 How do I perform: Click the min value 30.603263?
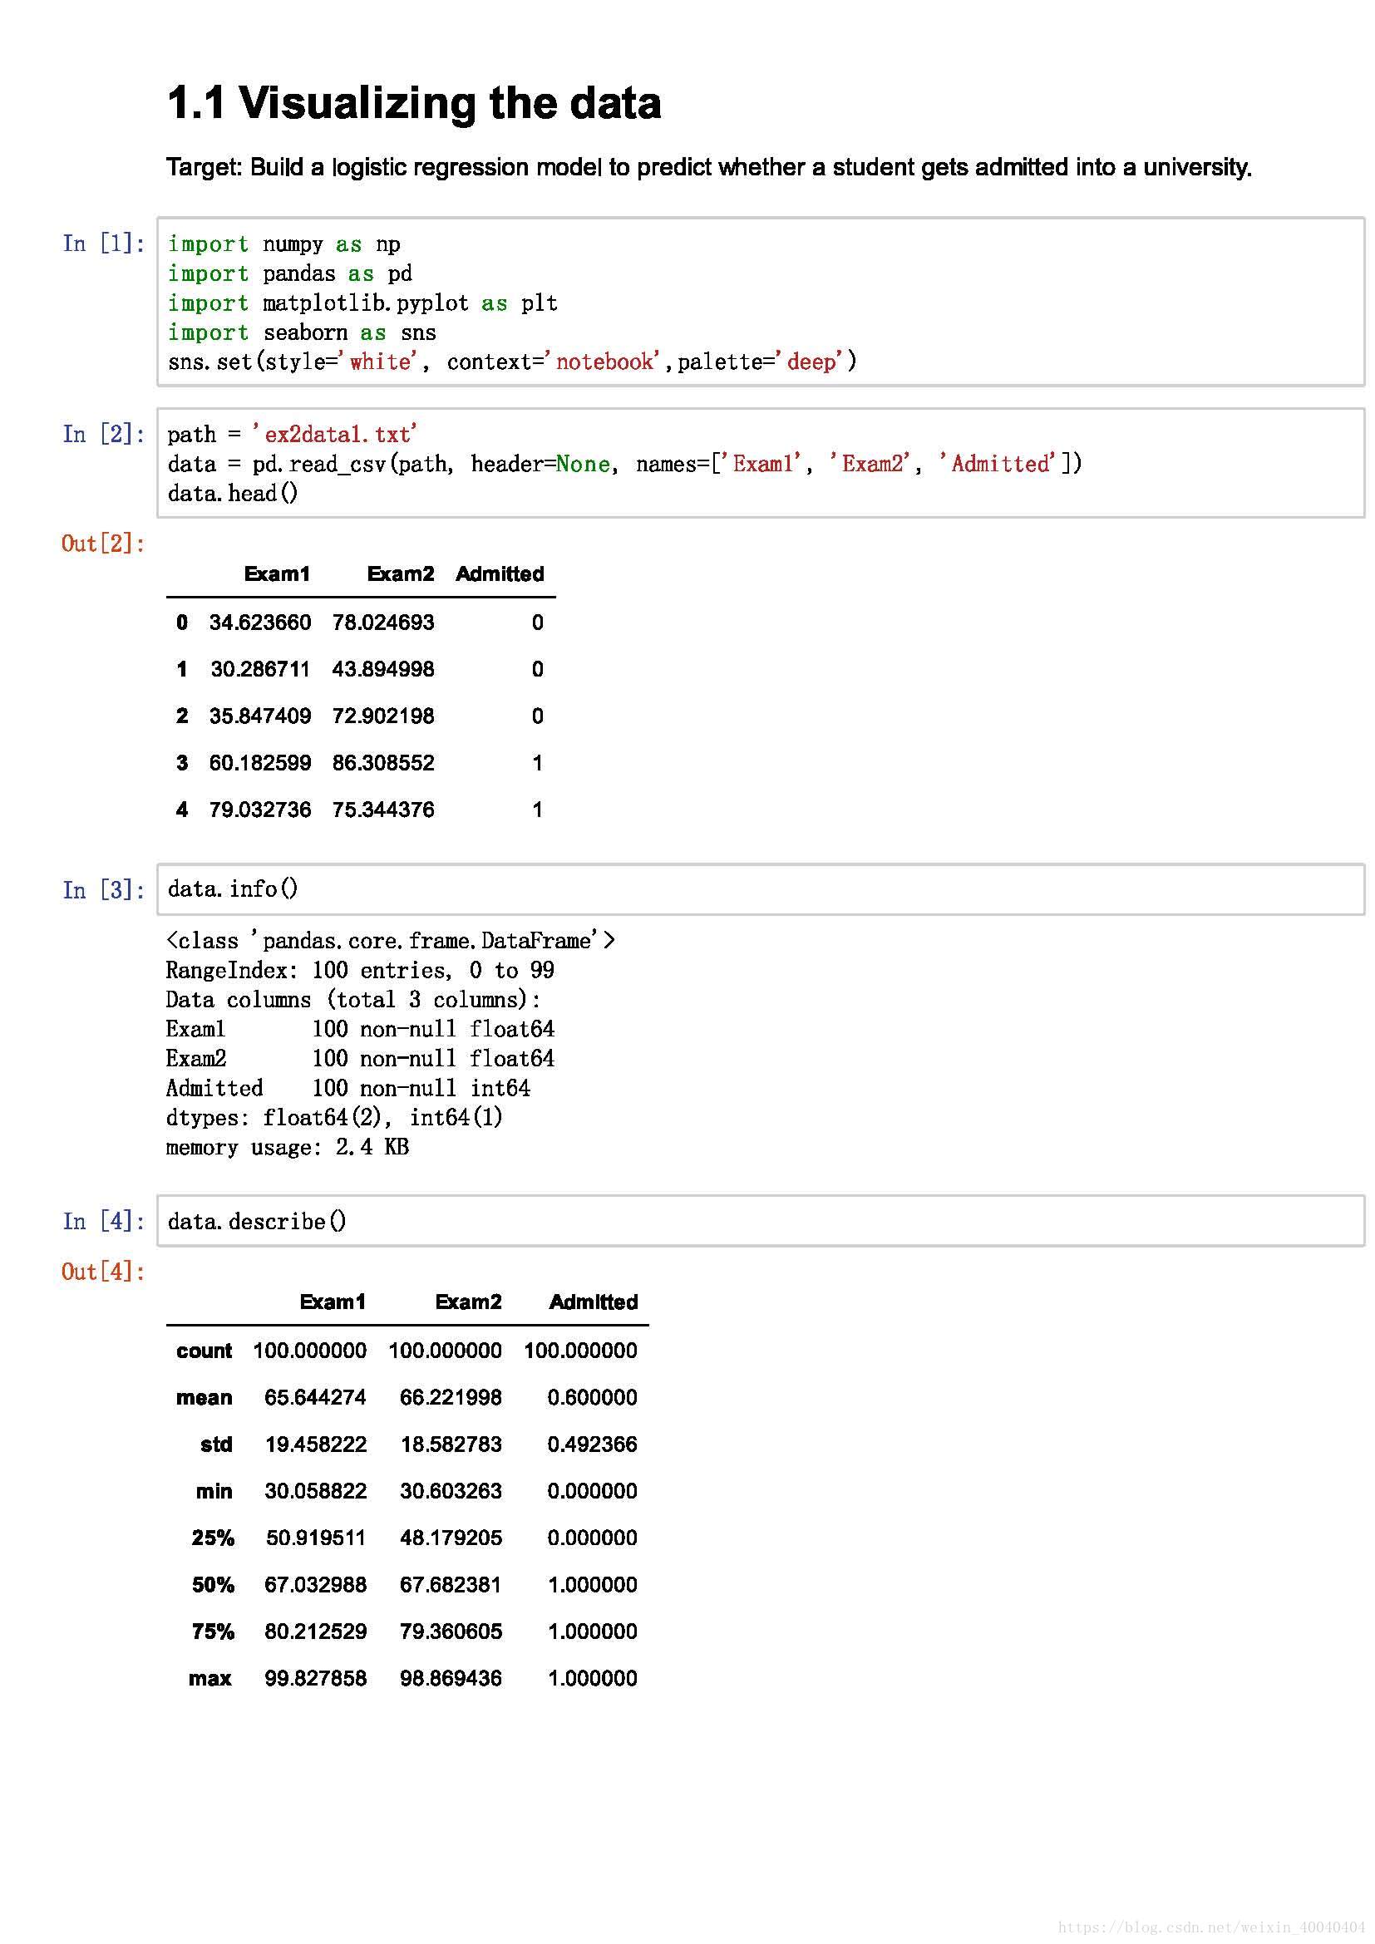(451, 1491)
